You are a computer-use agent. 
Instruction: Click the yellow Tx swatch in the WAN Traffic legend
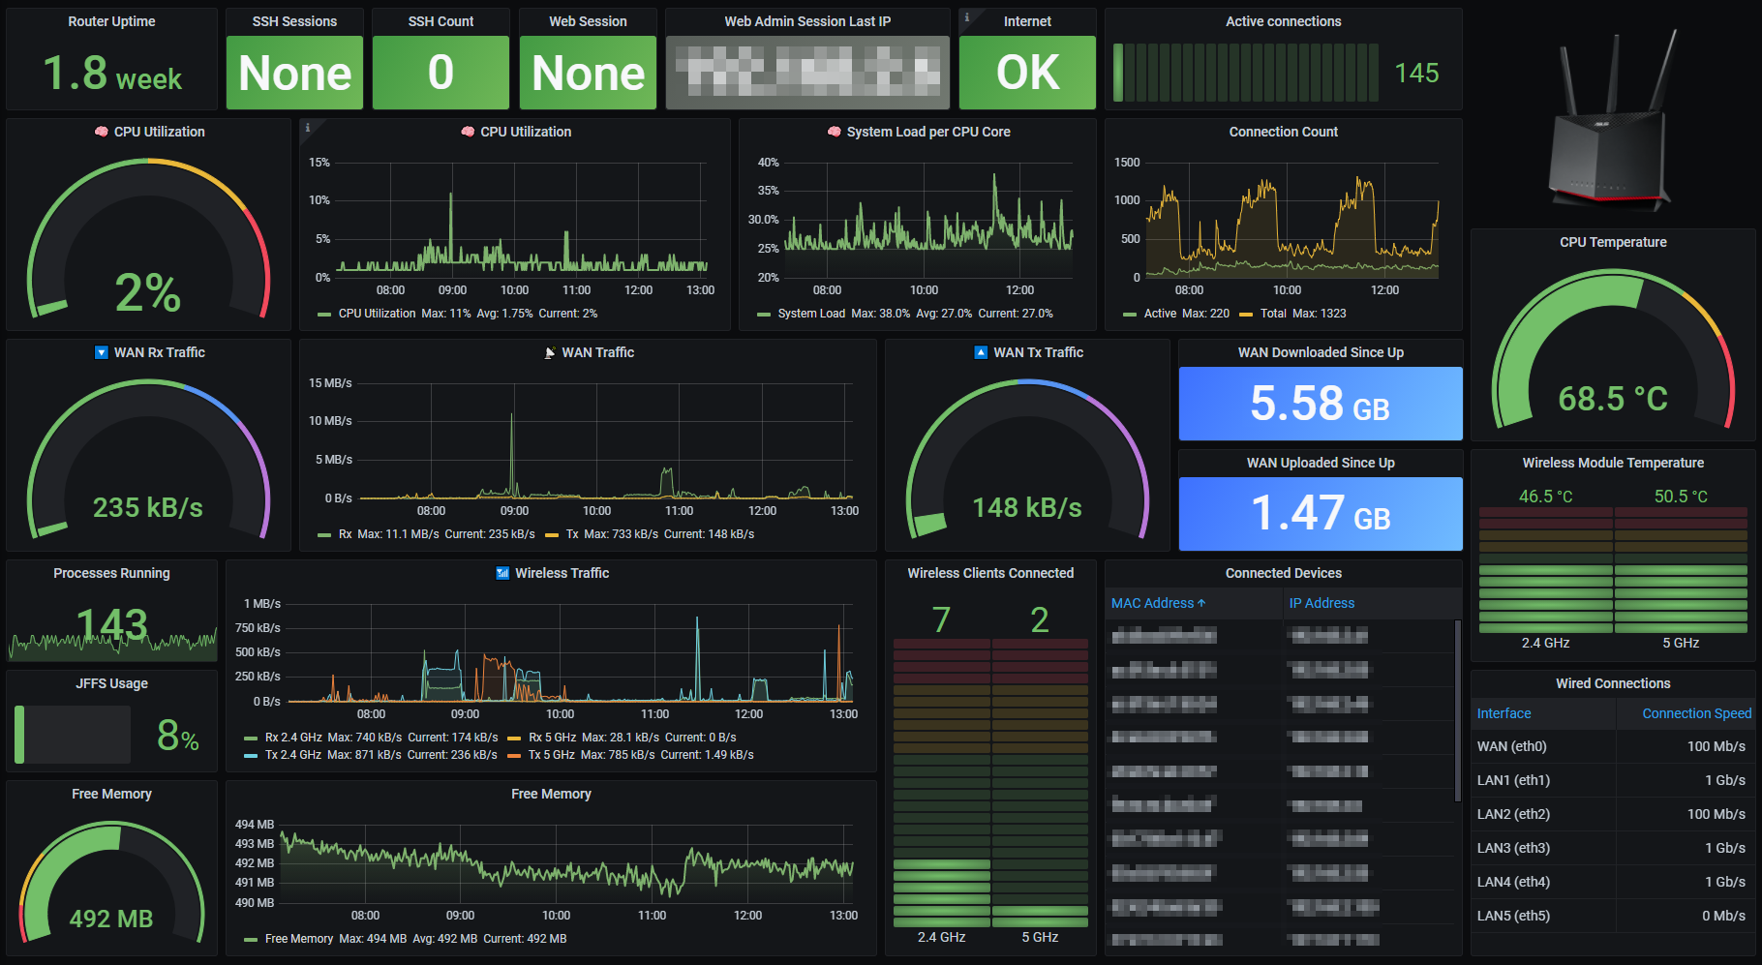552,534
